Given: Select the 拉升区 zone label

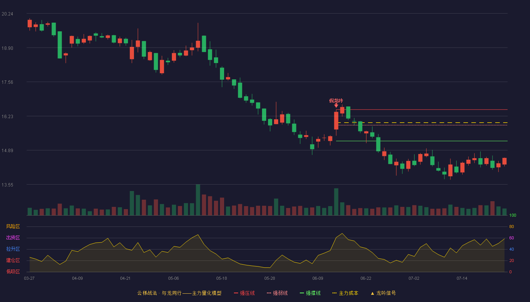Looking at the screenshot, I should (x=13, y=249).
